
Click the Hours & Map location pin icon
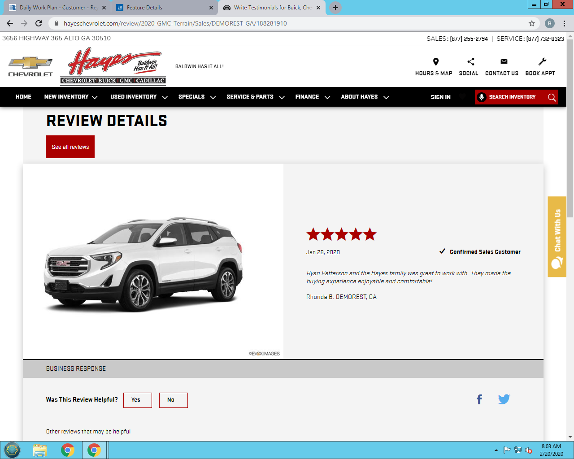(x=435, y=62)
